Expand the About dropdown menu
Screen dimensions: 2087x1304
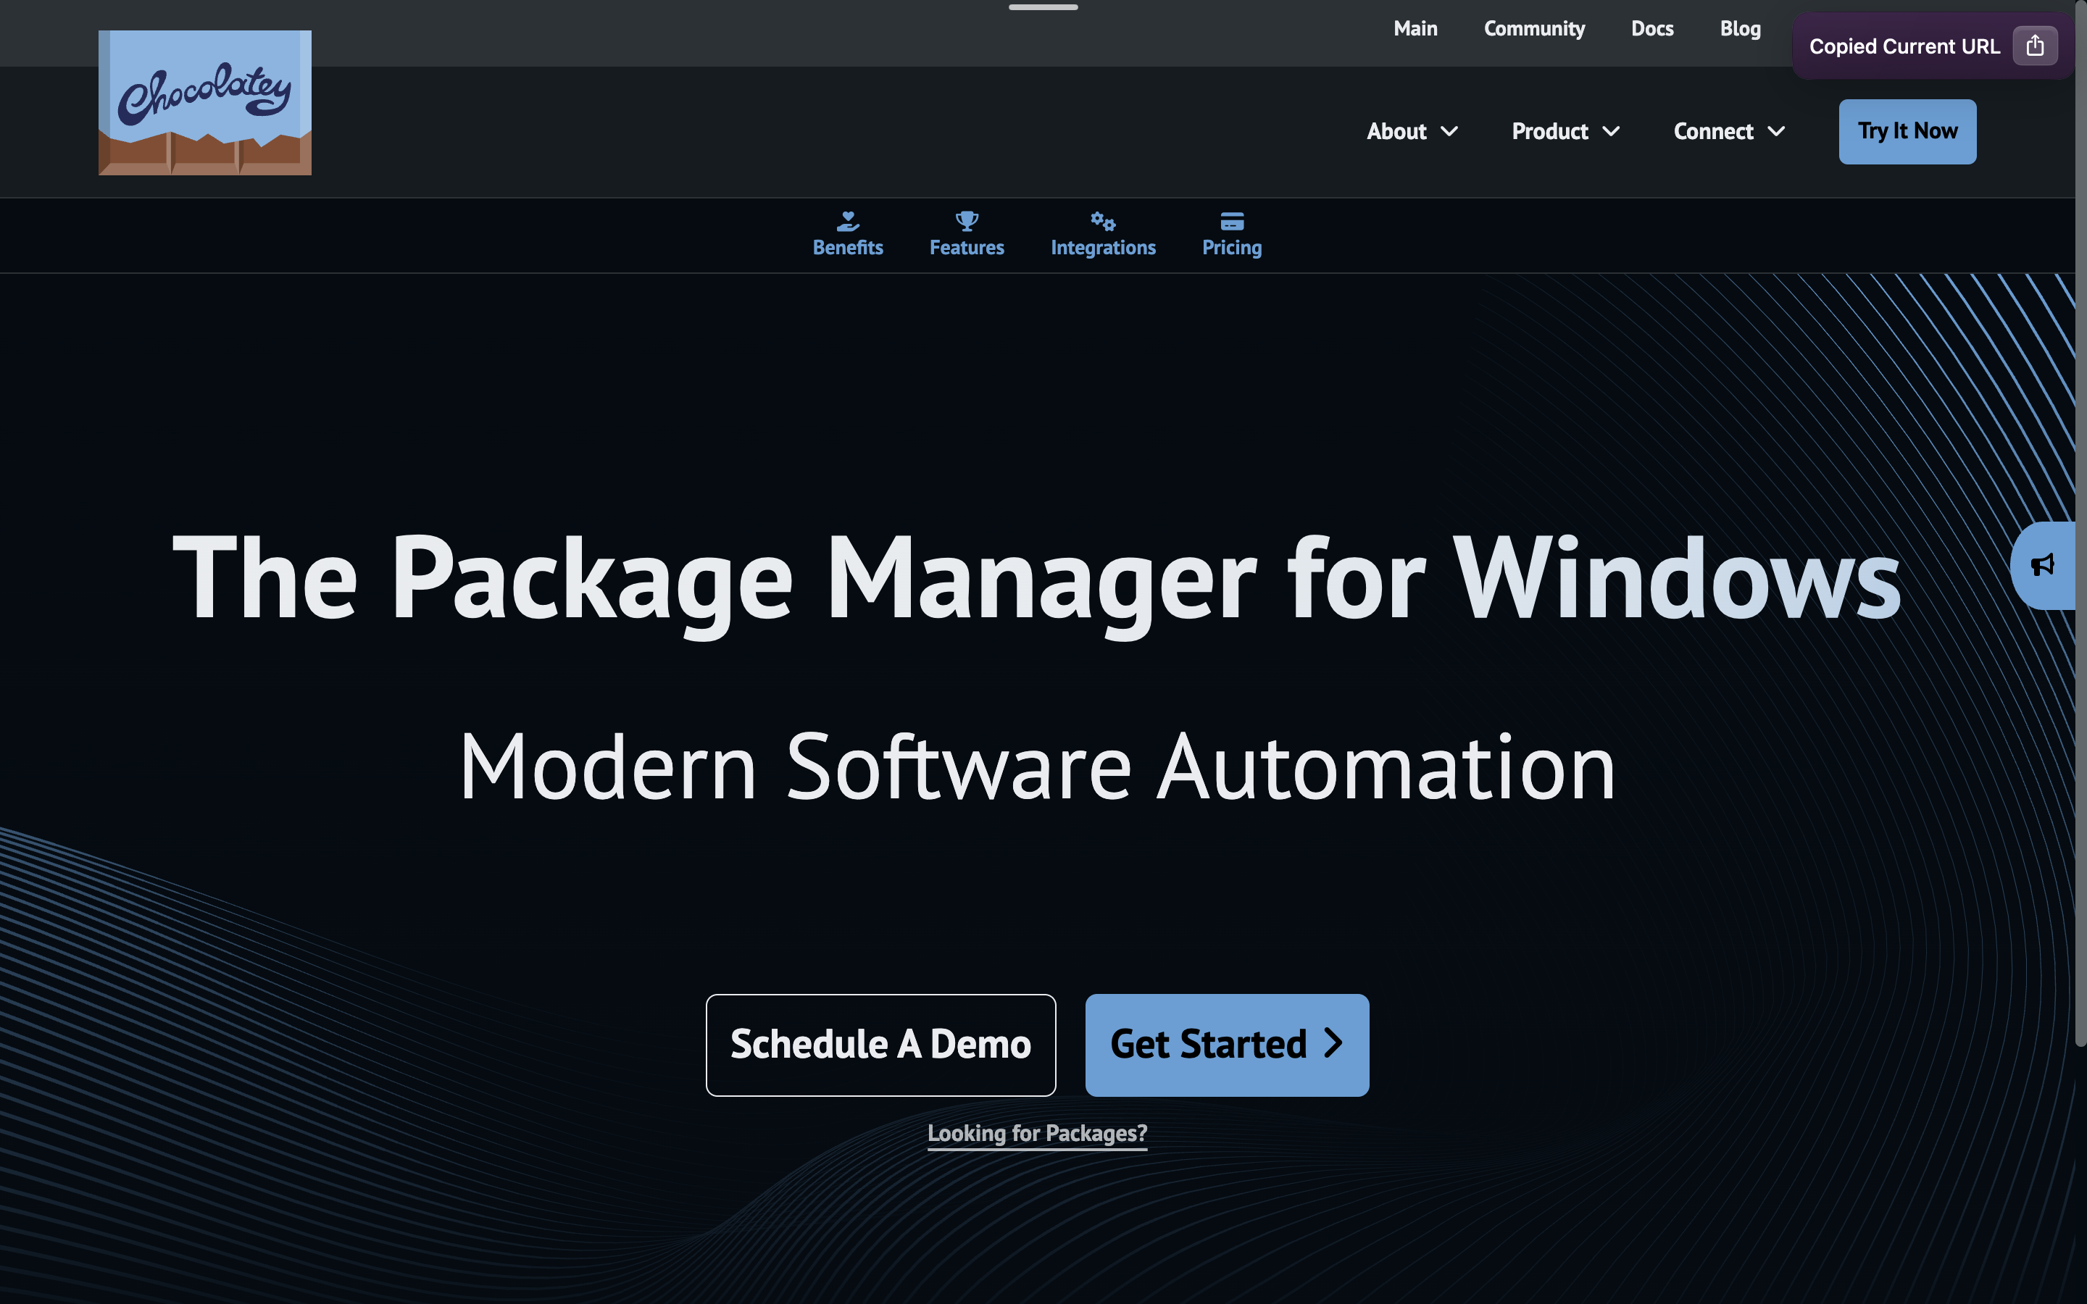1412,131
